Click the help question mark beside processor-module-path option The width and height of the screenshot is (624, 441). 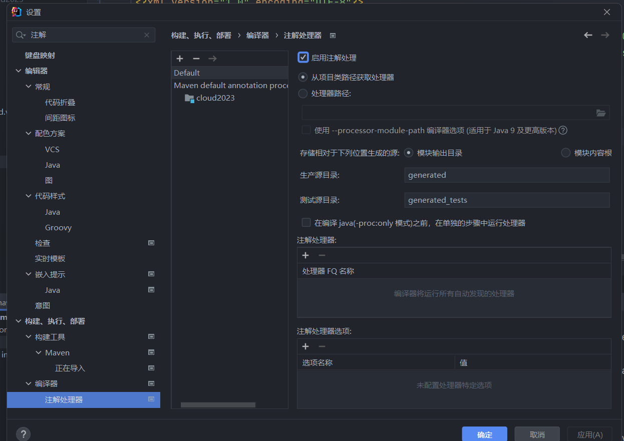(563, 130)
